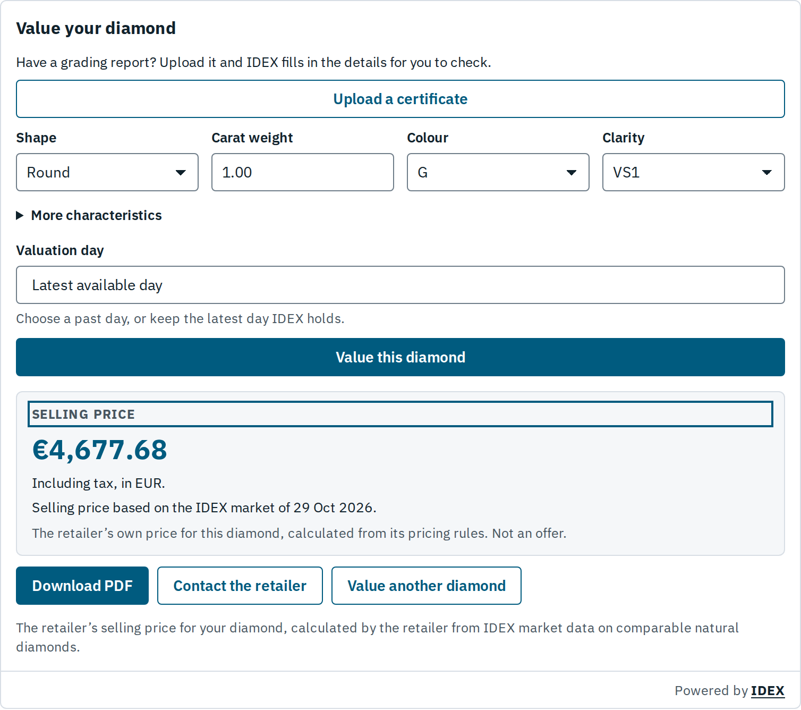The width and height of the screenshot is (801, 710).
Task: Open the Colour dropdown showing G
Action: (x=498, y=172)
